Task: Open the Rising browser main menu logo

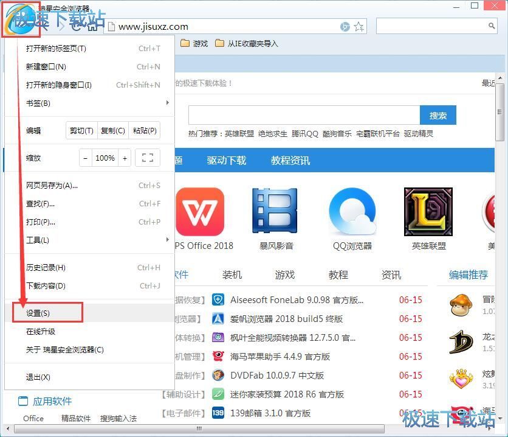Action: 21,19
